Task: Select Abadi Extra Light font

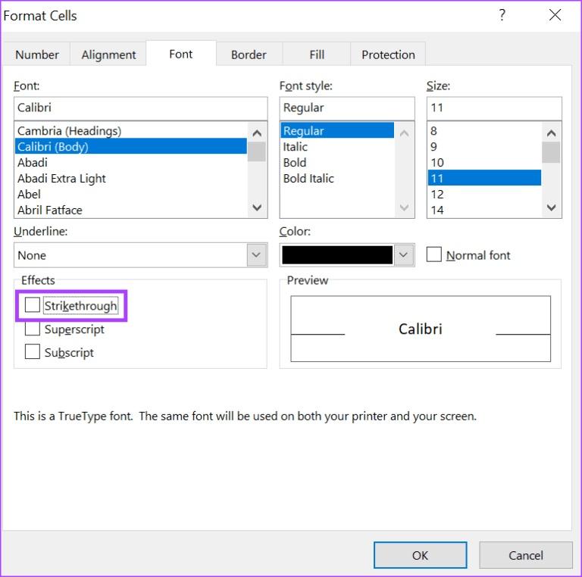Action: 131,179
